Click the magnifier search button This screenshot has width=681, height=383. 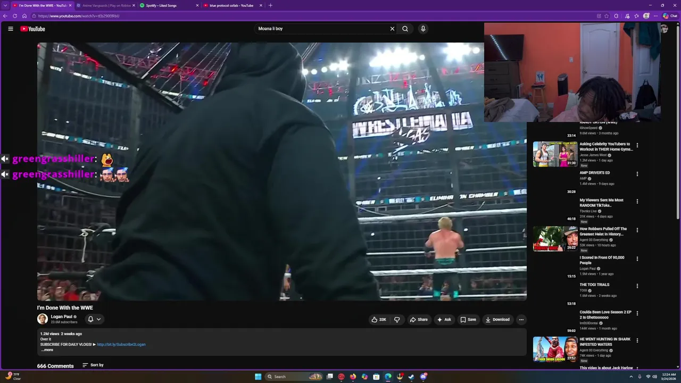(x=405, y=29)
